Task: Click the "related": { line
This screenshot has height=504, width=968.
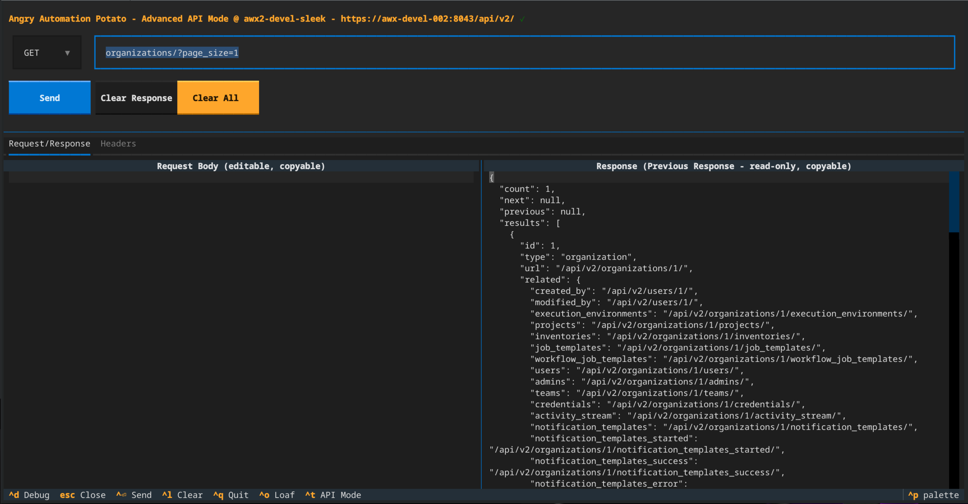Action: pos(550,279)
